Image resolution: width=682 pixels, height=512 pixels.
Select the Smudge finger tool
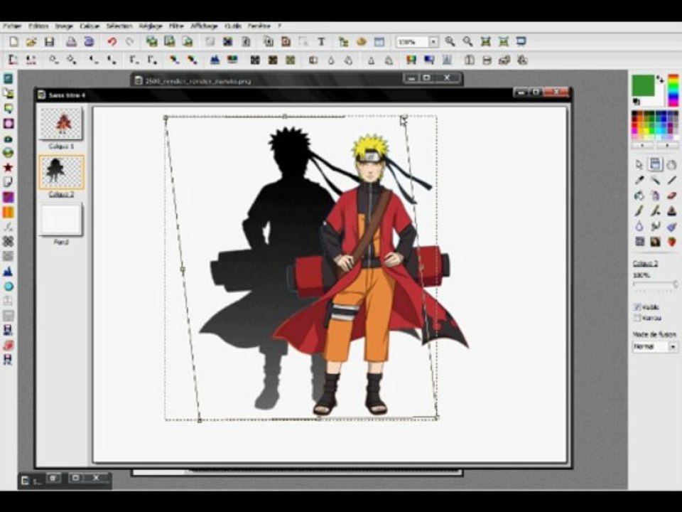[656, 226]
